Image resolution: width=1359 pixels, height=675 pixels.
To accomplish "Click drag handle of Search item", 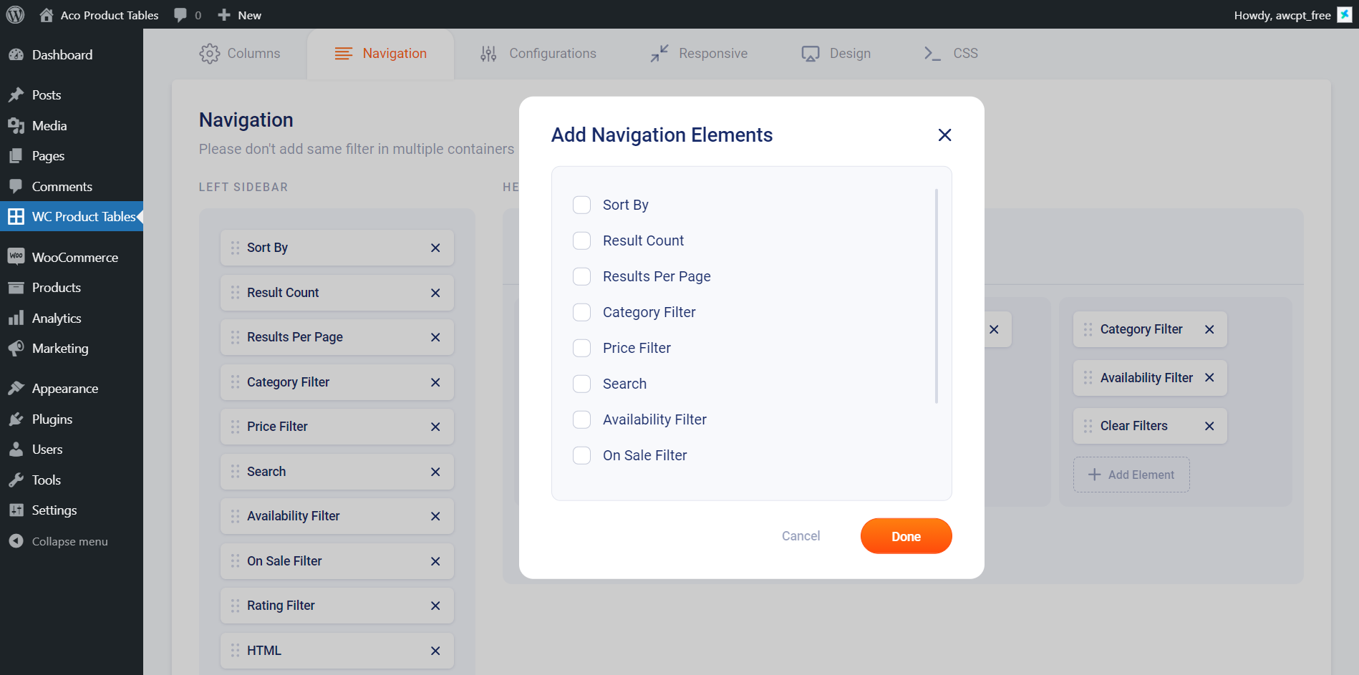I will tap(235, 472).
